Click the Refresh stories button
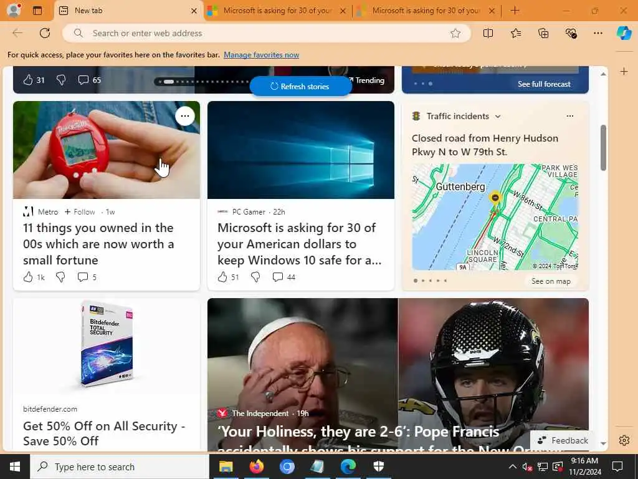This screenshot has width=638, height=479. click(x=301, y=86)
